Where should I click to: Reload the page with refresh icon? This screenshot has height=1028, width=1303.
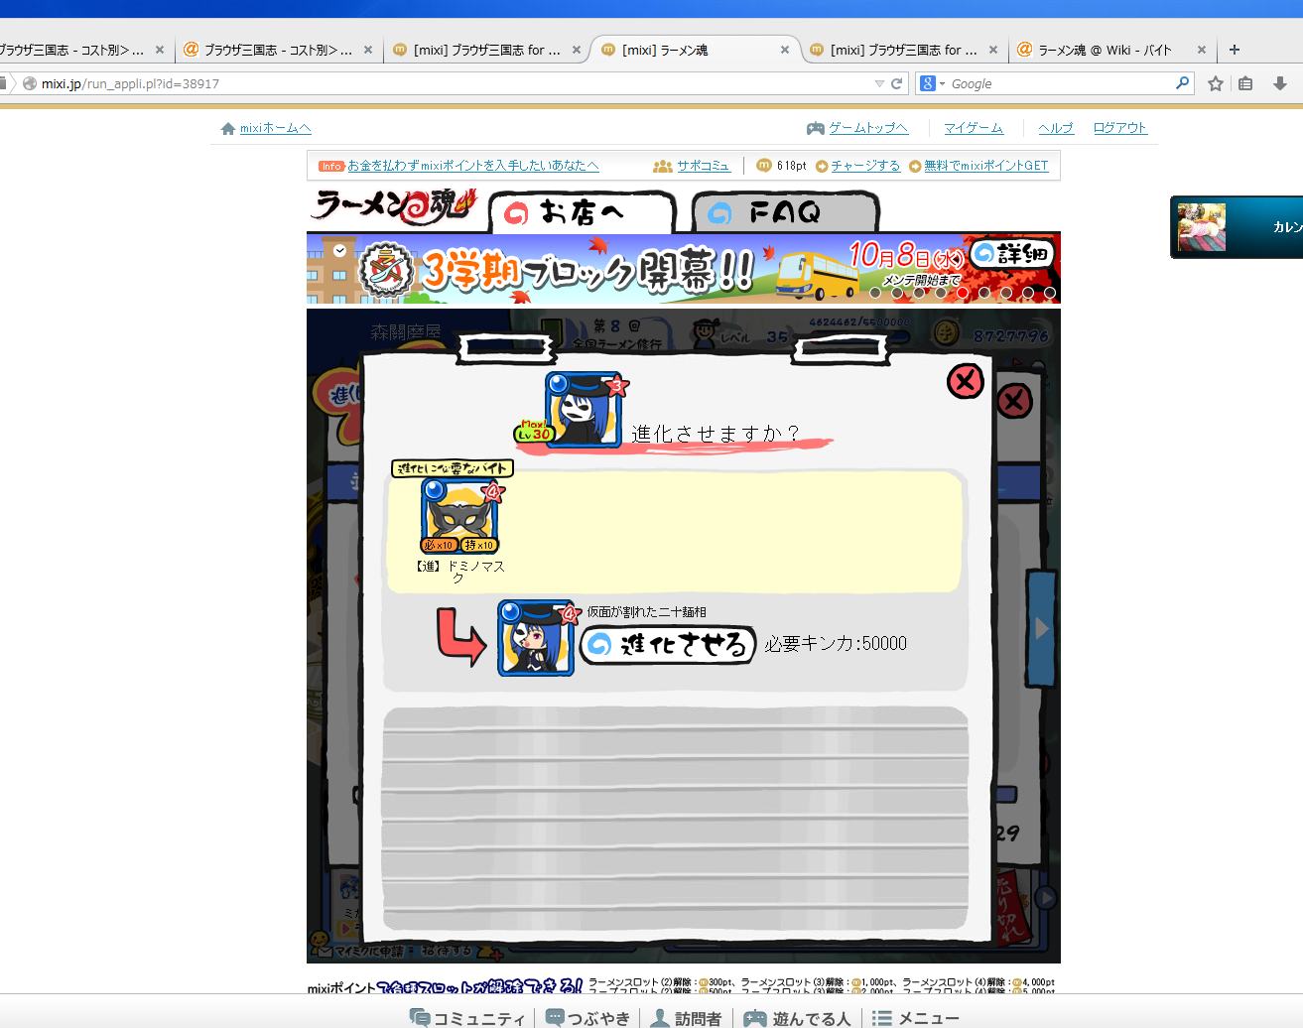pos(897,83)
